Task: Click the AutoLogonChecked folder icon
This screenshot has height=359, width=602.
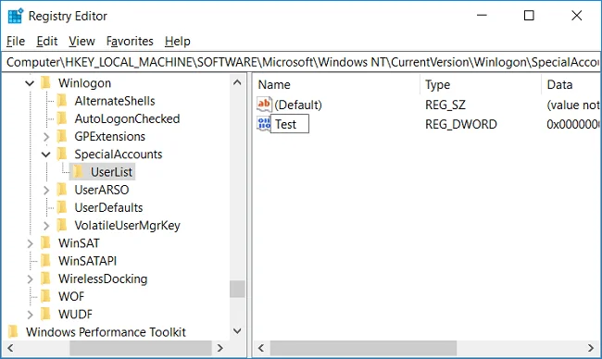Action: pos(62,118)
